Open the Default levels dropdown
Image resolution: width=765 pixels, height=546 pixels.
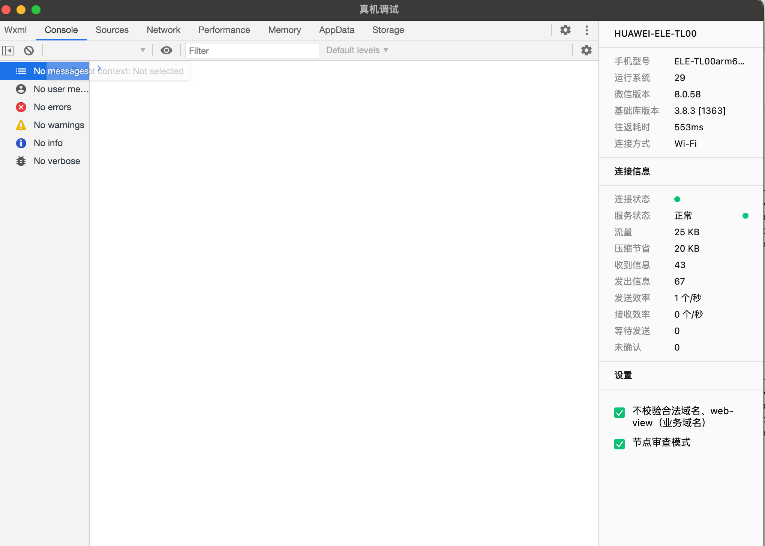[x=357, y=50]
